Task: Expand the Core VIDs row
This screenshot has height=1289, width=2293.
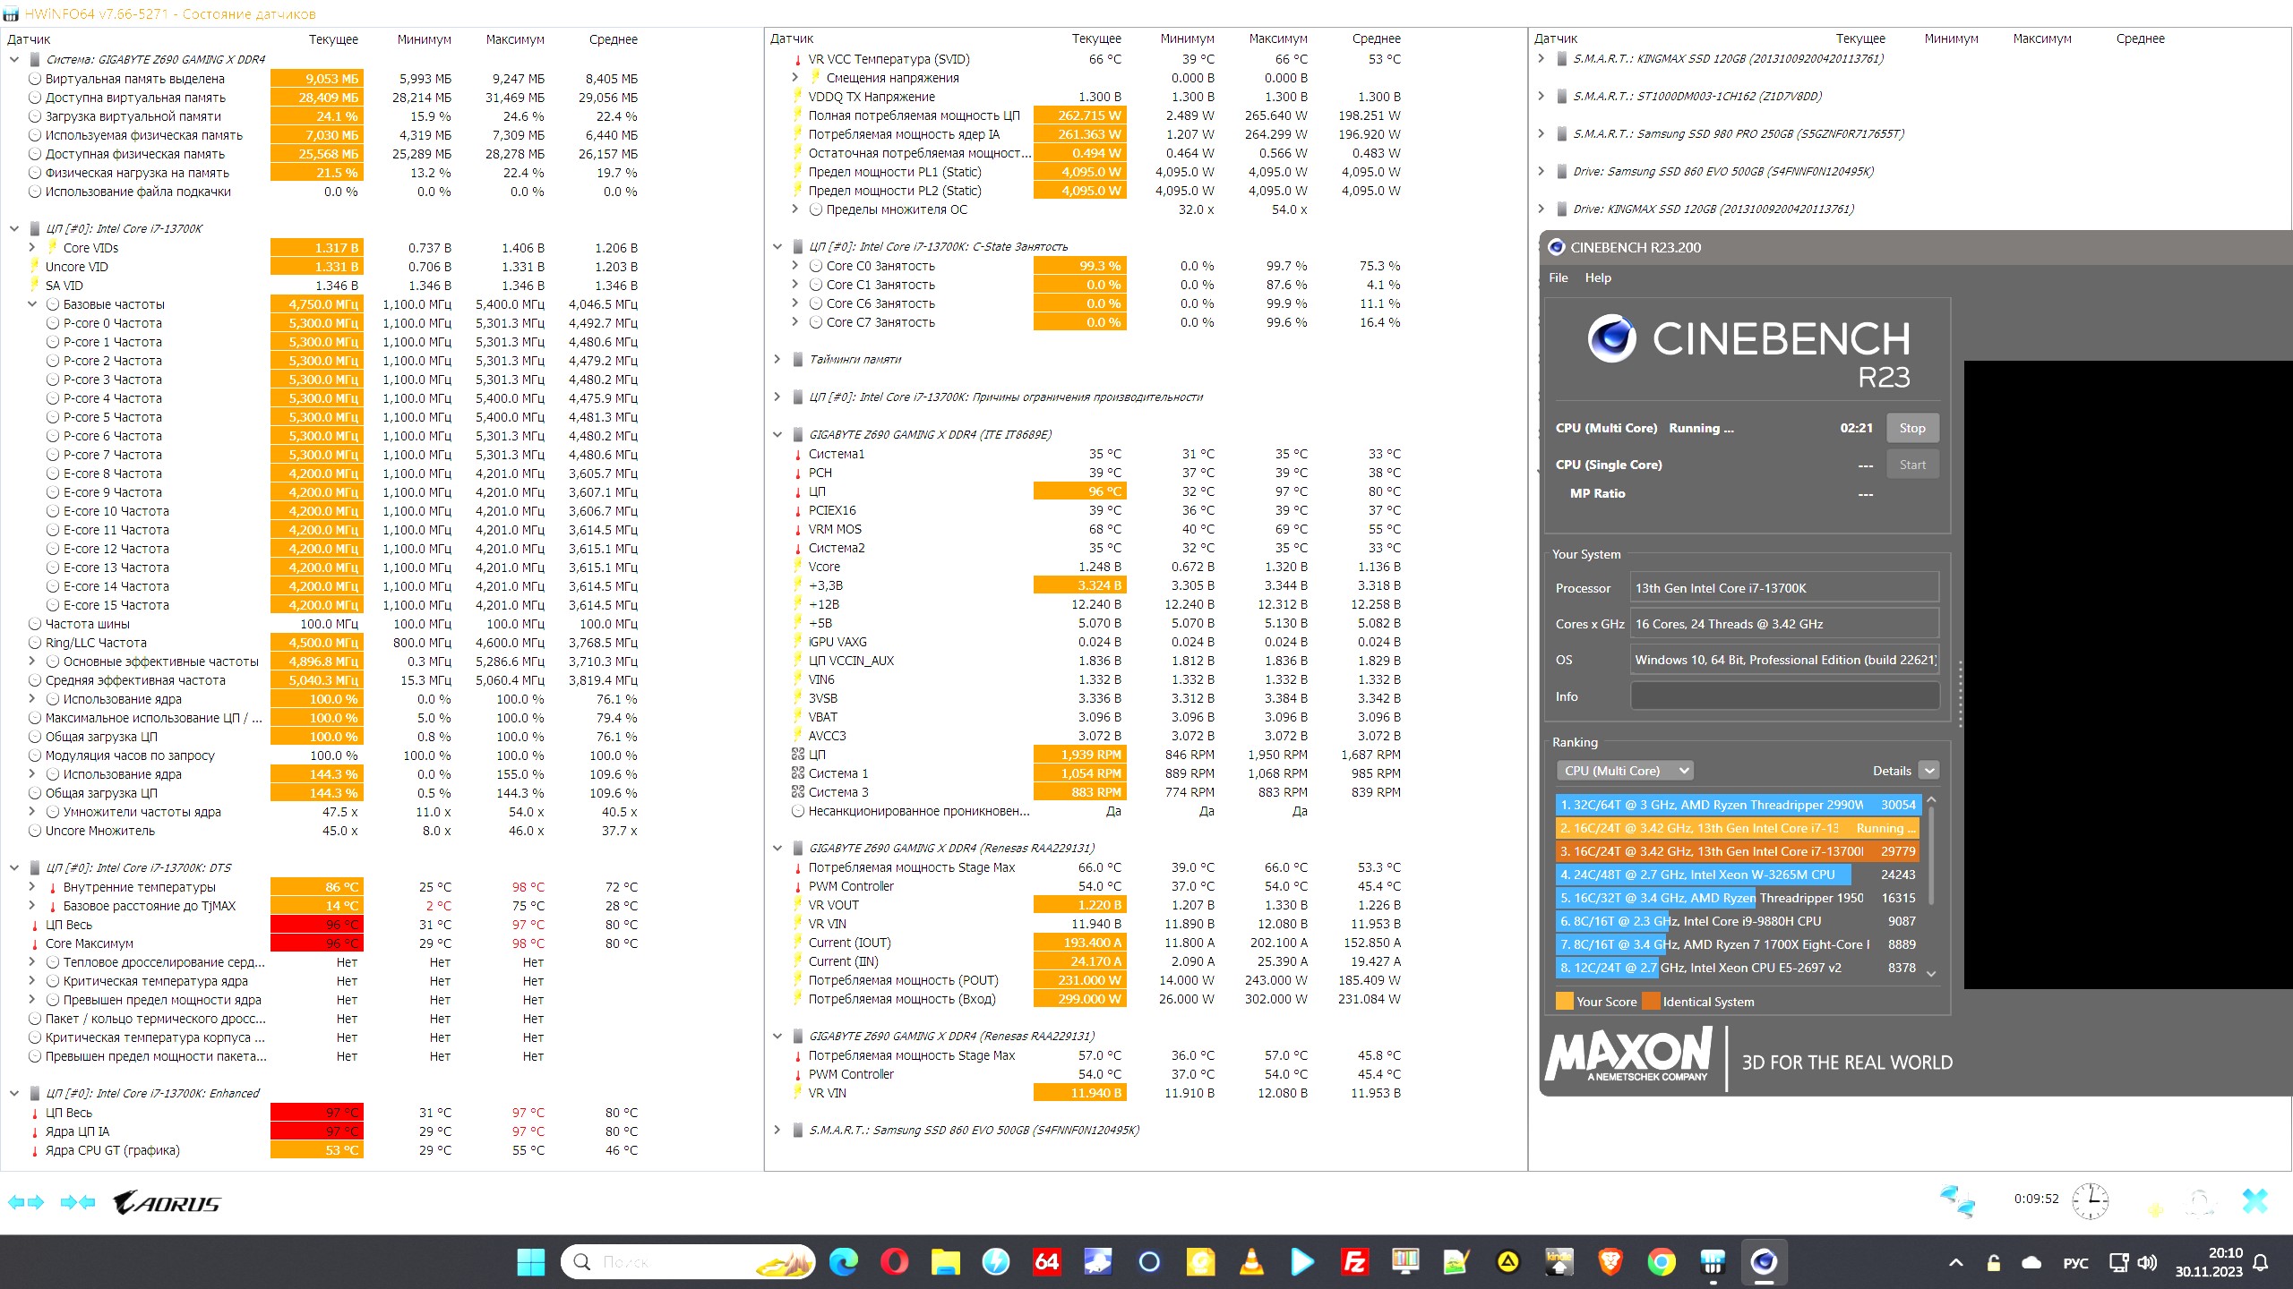Action: click(32, 248)
